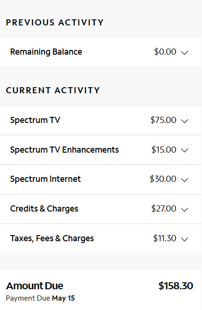
Task: Expand the Taxes, Fees & Charges chevron
Action: point(185,239)
